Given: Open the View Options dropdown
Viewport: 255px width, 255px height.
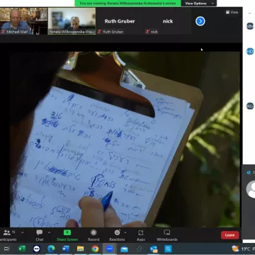Looking at the screenshot, I should click(x=199, y=4).
